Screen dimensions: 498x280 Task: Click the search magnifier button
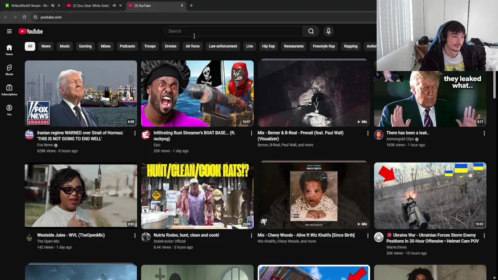tap(311, 31)
